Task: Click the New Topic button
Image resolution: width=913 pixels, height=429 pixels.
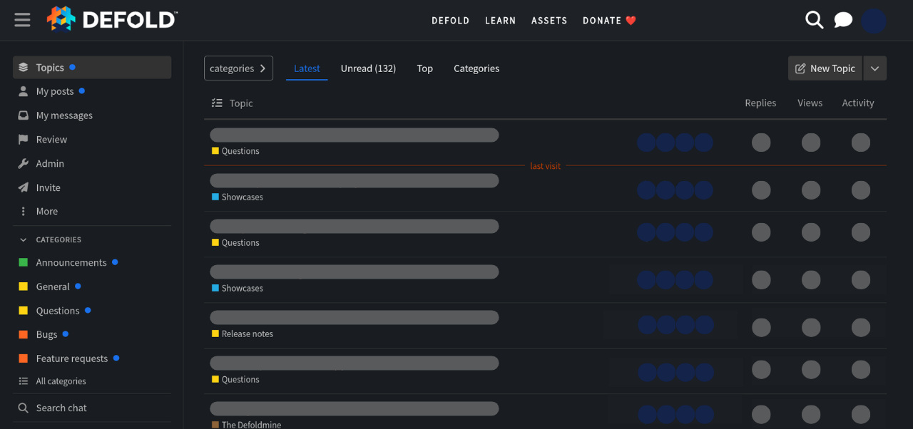Action: (x=825, y=68)
